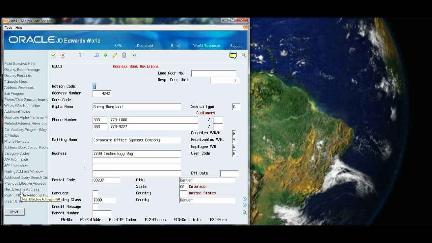This screenshot has height=243, width=432.
Task: Click the yellow speech bubble message icon
Action: click(233, 55)
